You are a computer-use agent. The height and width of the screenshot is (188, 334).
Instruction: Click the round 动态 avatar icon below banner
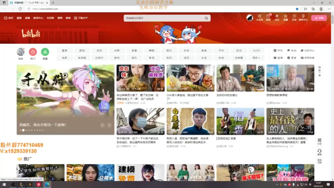coord(20,52)
